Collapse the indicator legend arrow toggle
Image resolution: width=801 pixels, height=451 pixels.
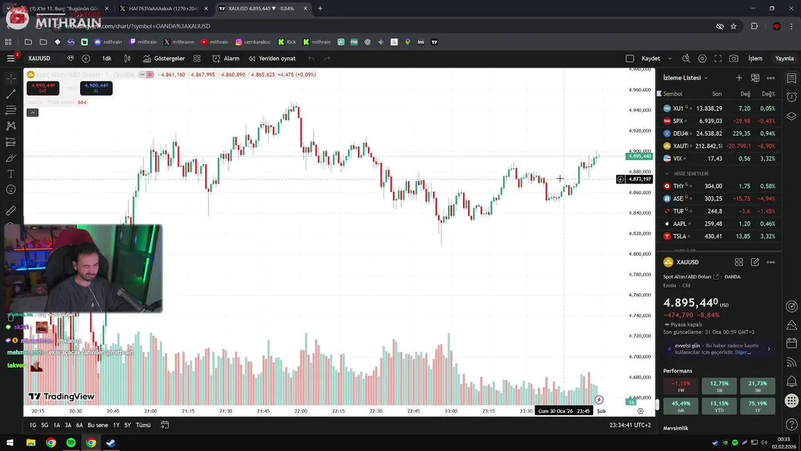point(33,113)
